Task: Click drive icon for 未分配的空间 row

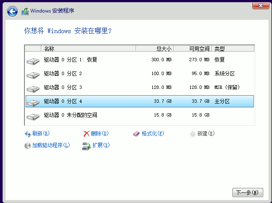Action: (33, 117)
